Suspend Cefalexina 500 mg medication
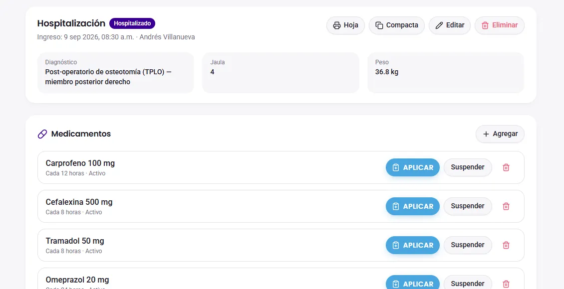The width and height of the screenshot is (564, 289). click(468, 206)
